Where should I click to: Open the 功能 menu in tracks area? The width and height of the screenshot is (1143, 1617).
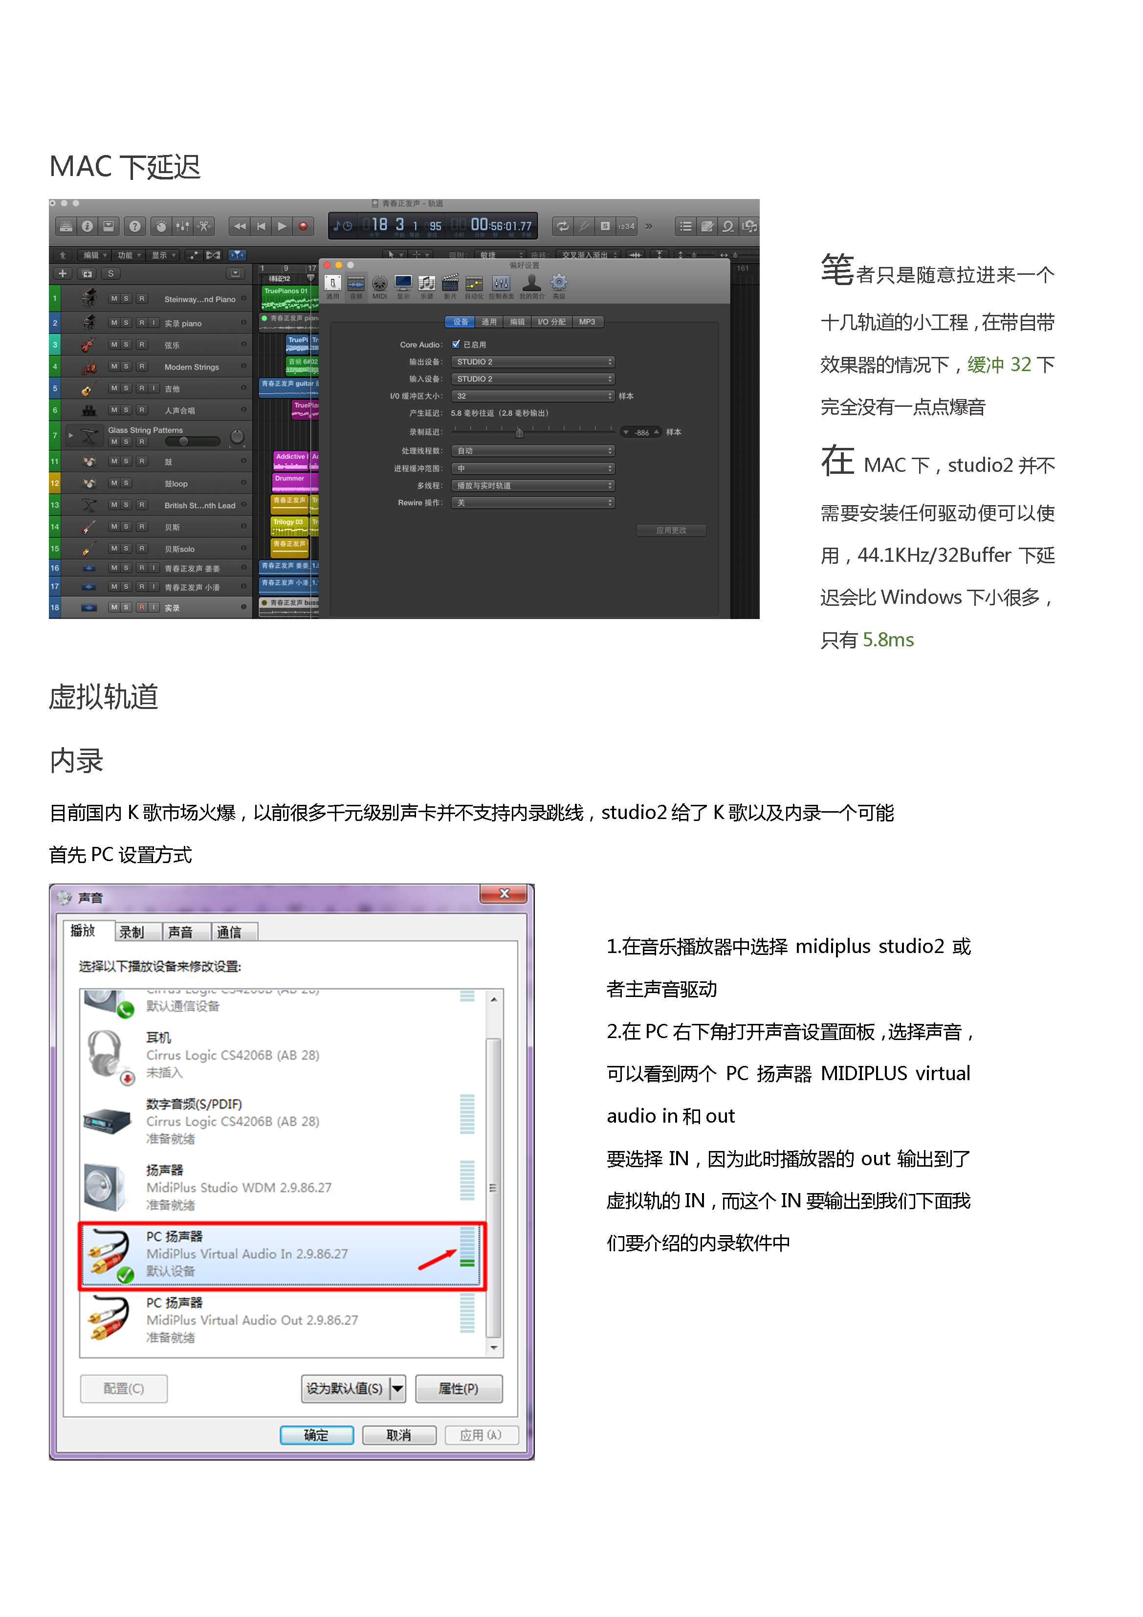point(128,255)
